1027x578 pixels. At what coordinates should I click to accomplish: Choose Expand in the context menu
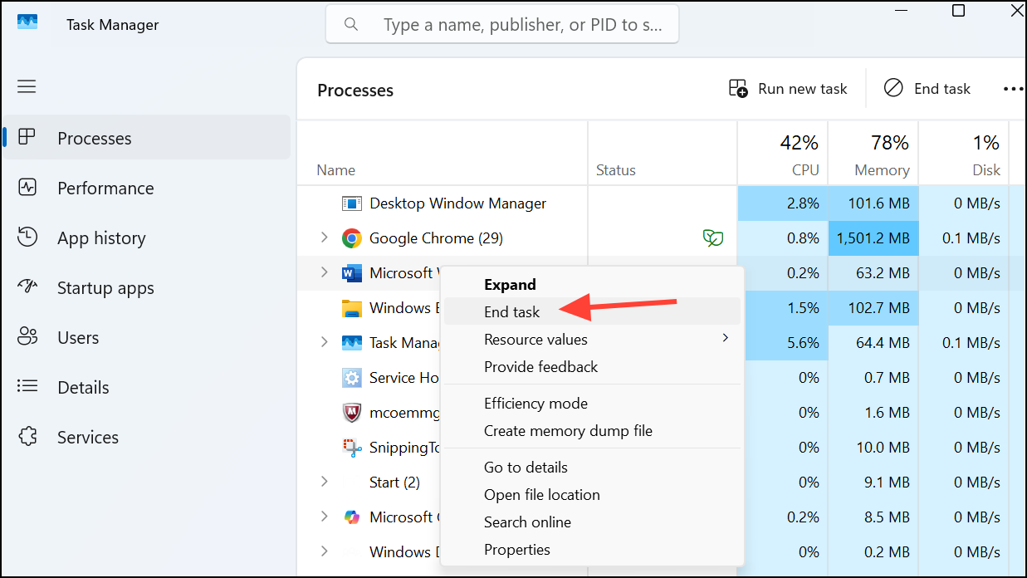pyautogui.click(x=592, y=285)
